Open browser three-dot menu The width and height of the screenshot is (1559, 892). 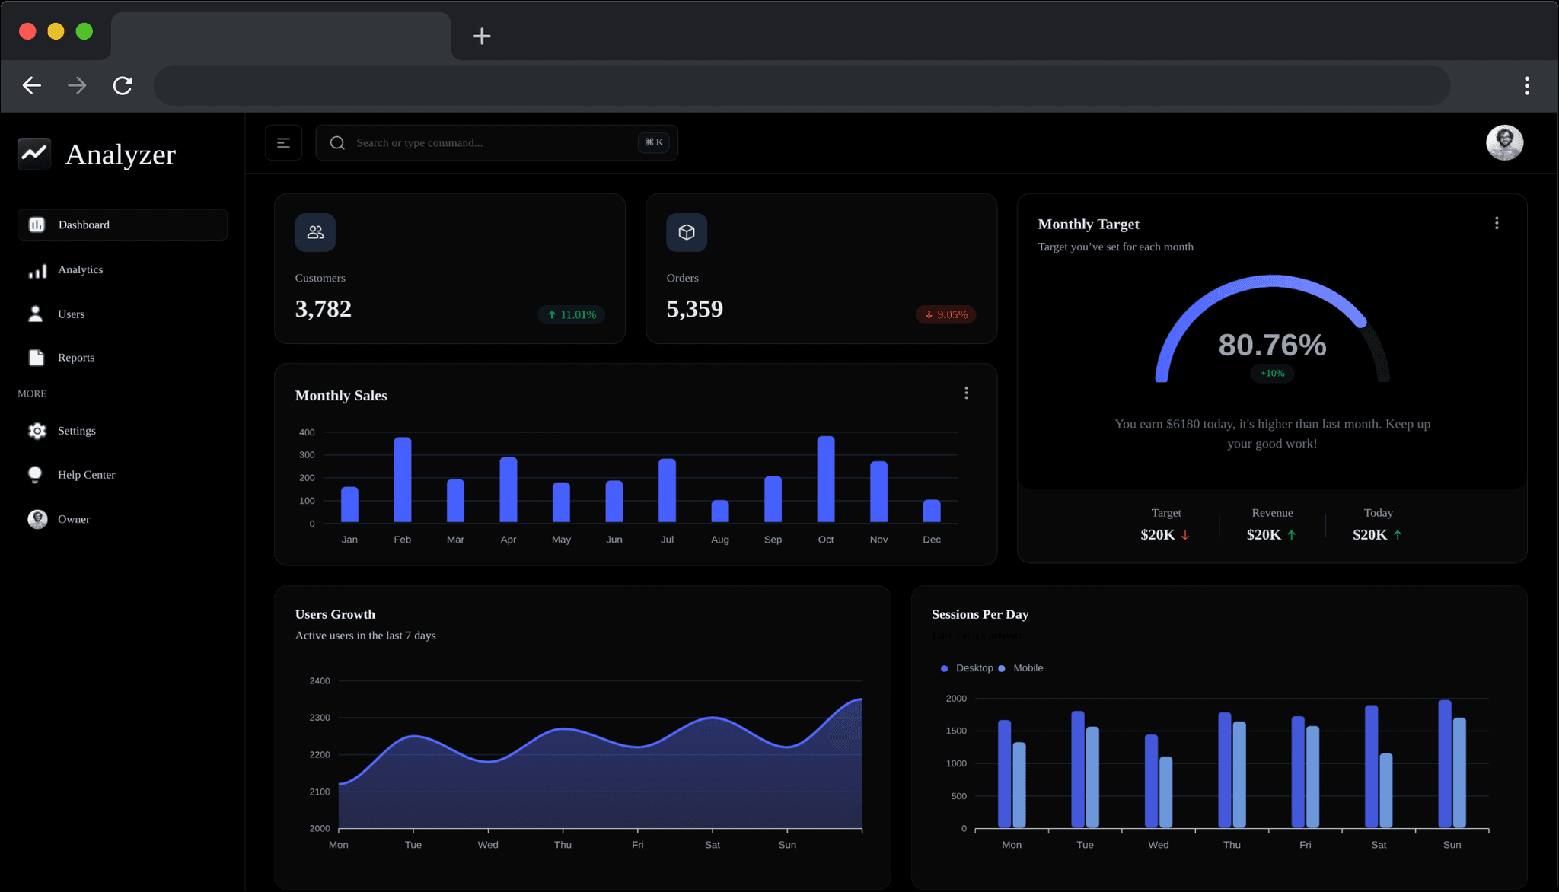(1526, 85)
